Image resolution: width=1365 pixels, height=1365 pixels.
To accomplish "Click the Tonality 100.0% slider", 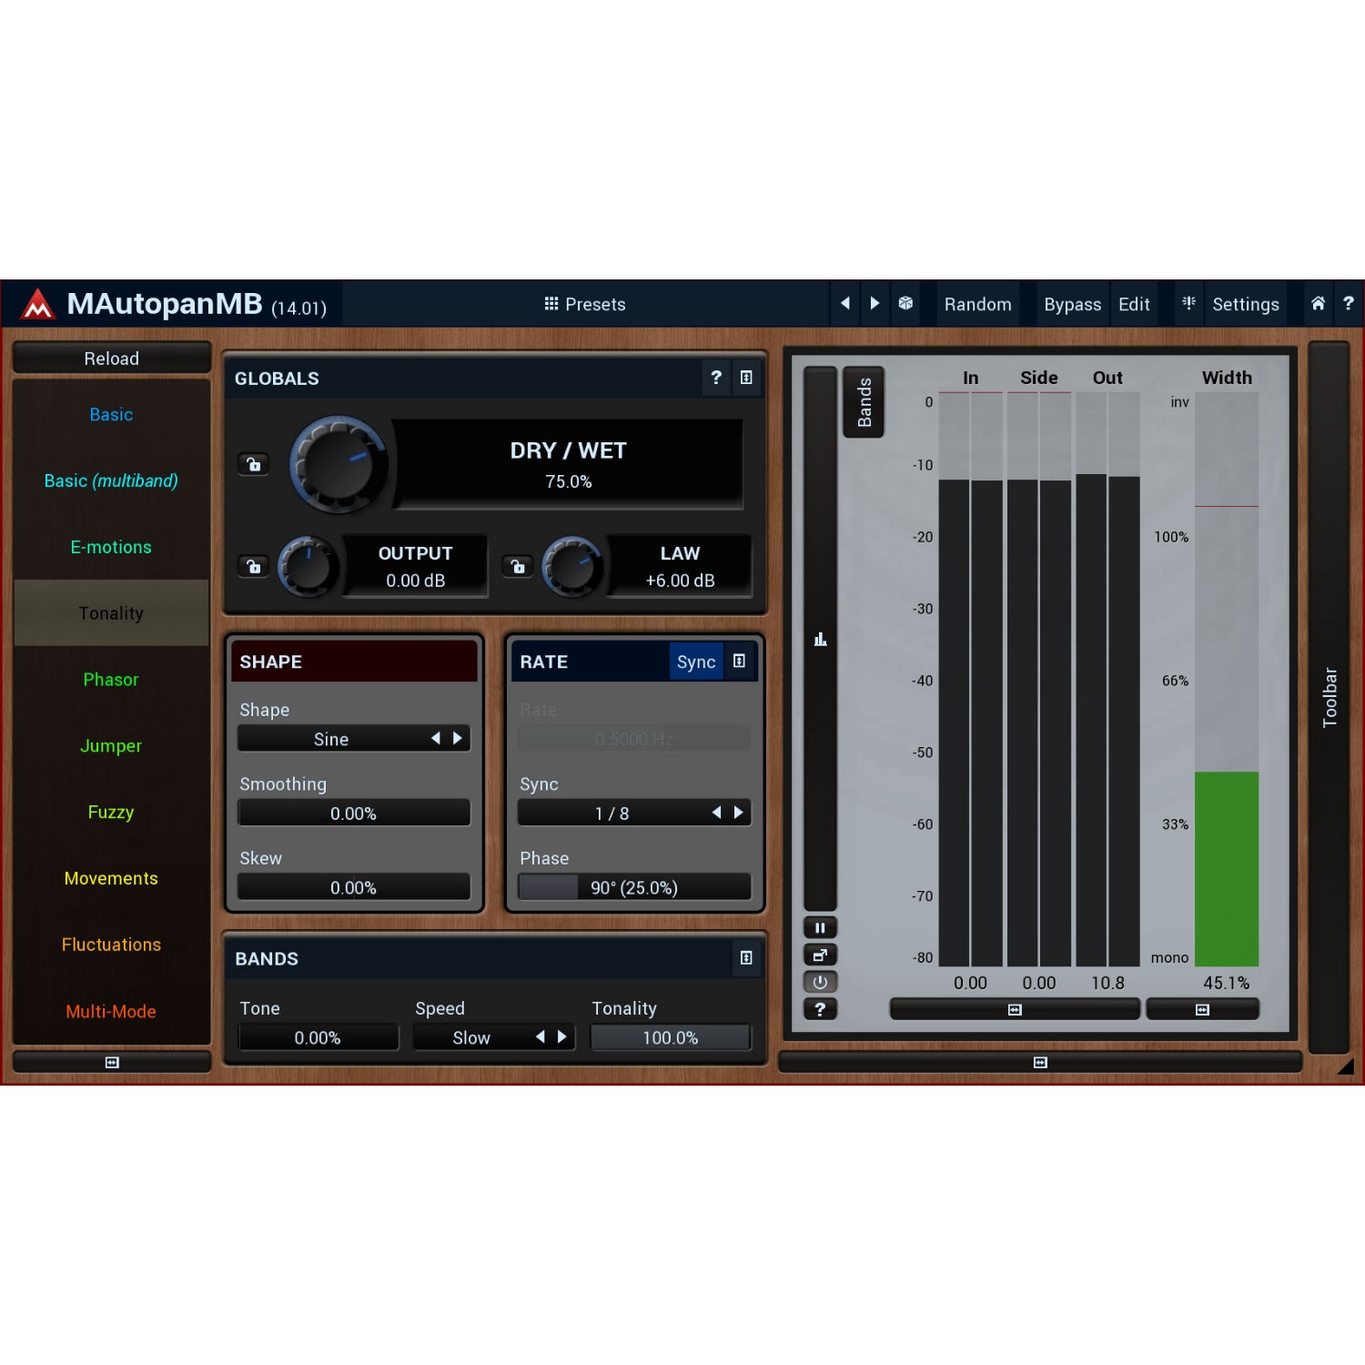I will [671, 1037].
